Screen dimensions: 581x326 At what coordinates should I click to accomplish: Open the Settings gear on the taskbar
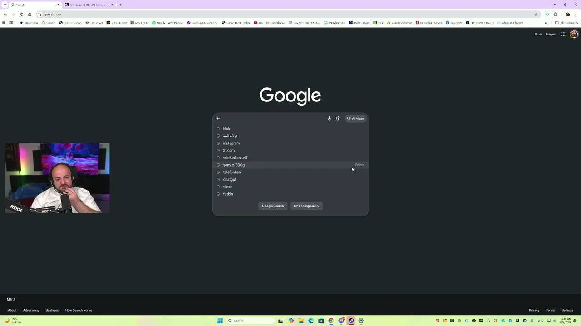click(361, 321)
